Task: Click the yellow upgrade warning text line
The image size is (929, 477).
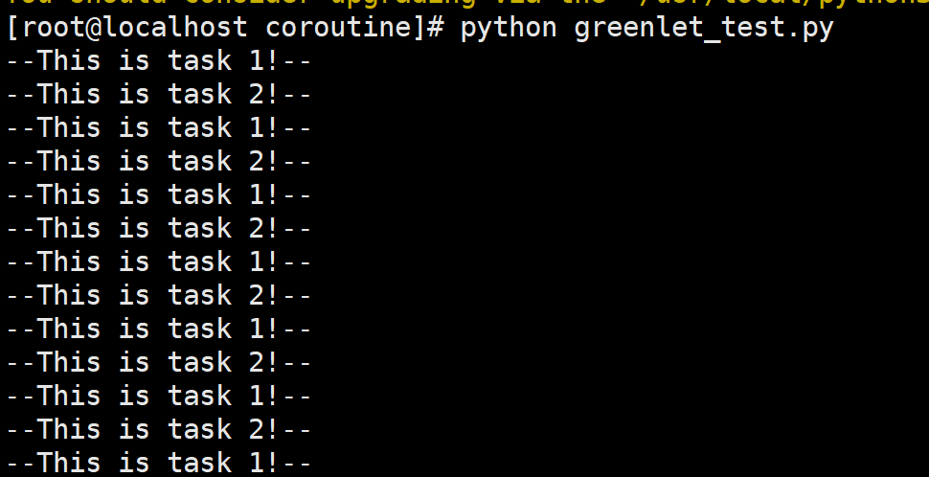Action: [464, 3]
